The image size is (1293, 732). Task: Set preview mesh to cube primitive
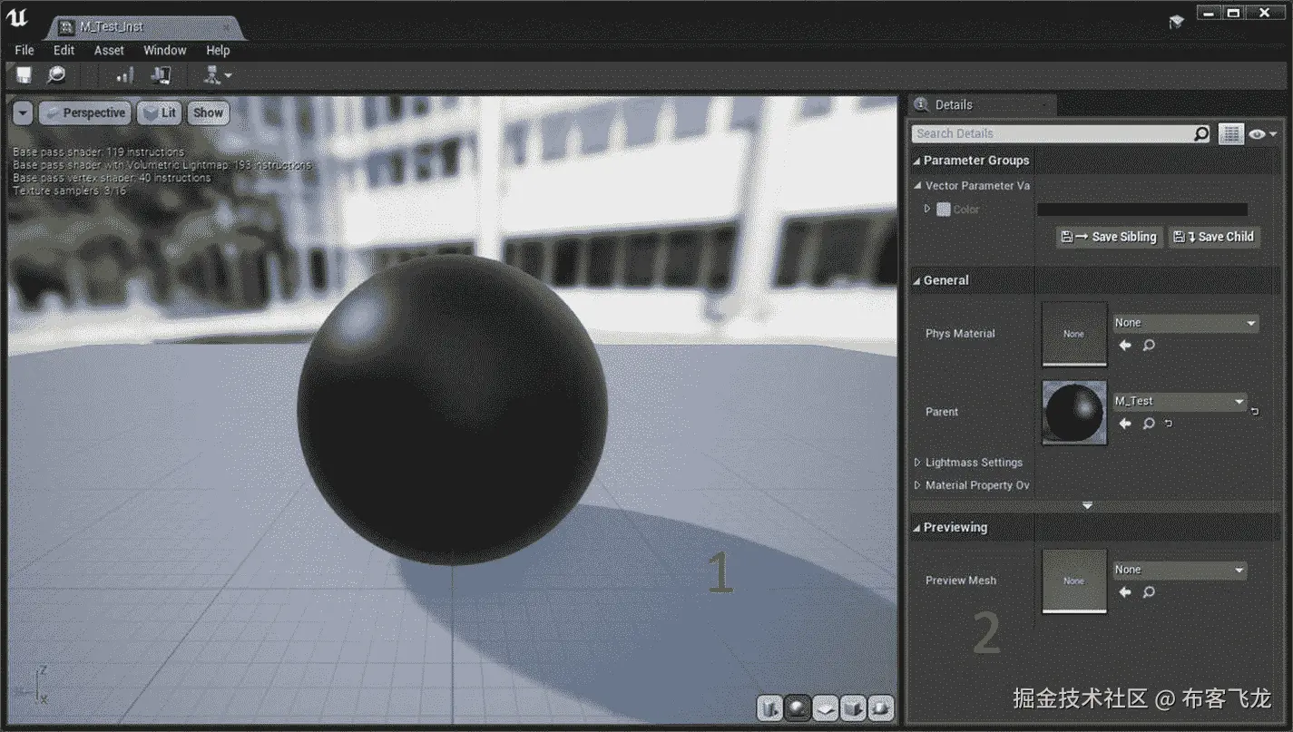coord(852,708)
